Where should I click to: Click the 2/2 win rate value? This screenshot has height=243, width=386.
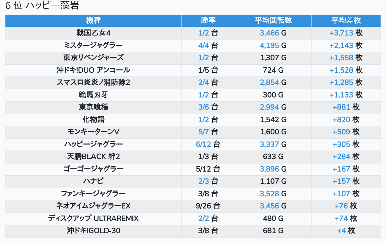click(203, 218)
